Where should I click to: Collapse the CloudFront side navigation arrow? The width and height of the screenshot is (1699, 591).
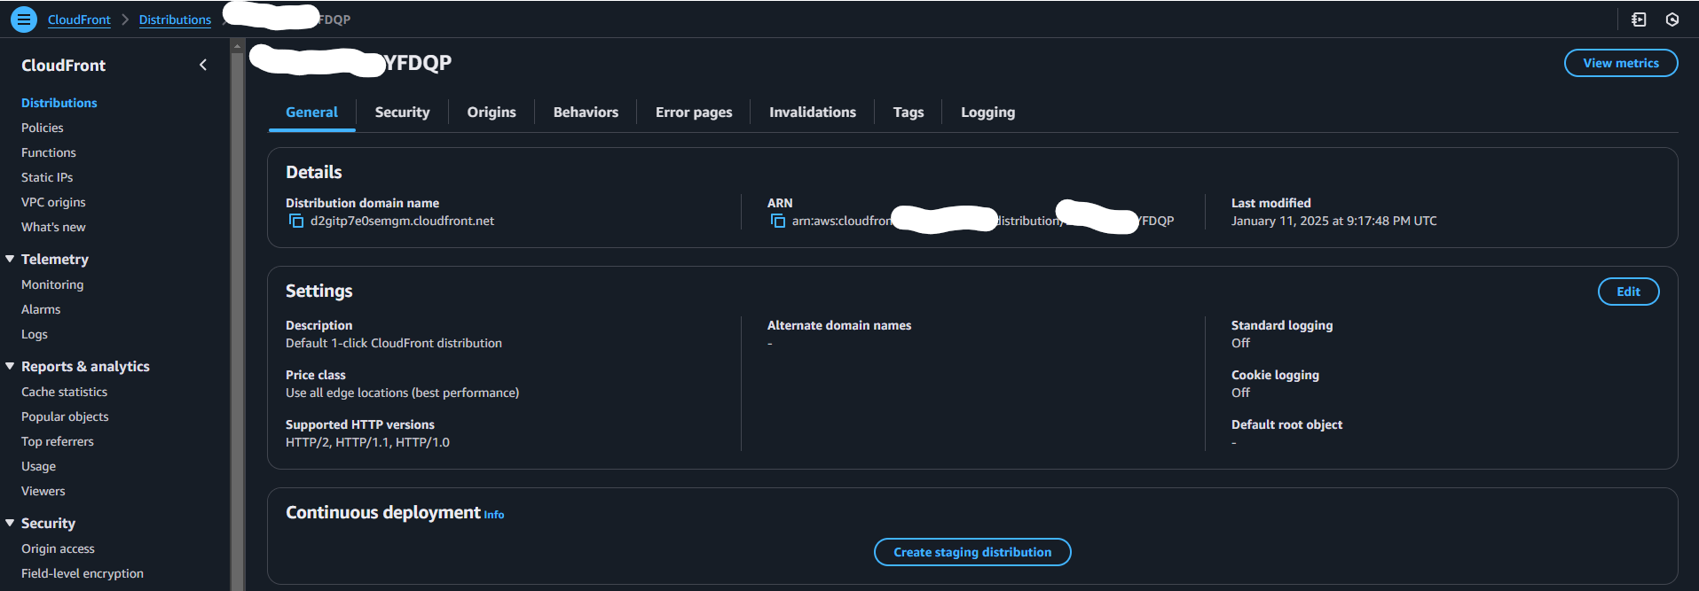click(x=203, y=65)
